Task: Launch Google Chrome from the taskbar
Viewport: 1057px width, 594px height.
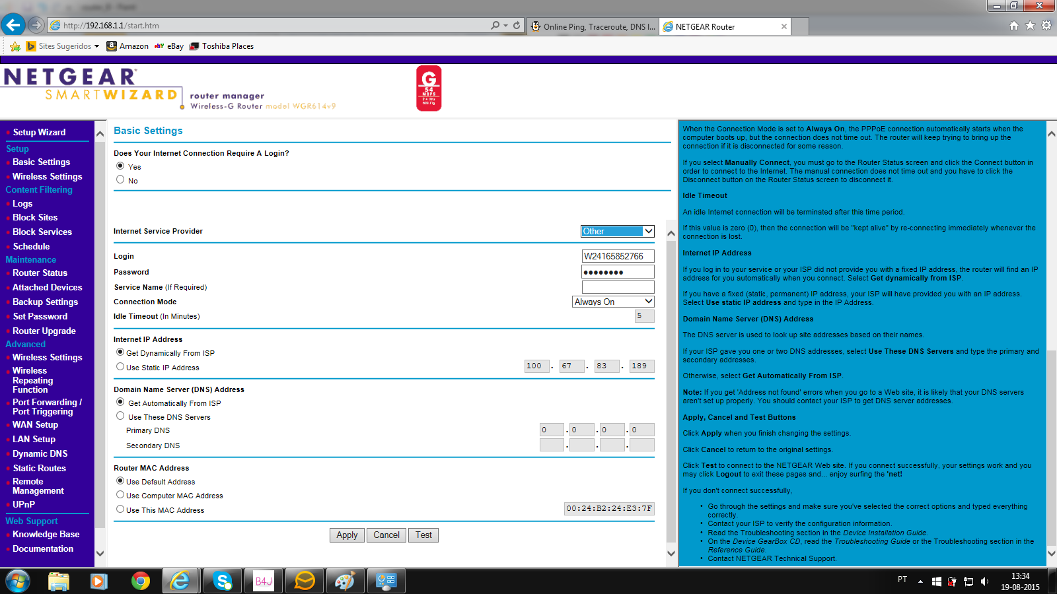Action: coord(140,581)
